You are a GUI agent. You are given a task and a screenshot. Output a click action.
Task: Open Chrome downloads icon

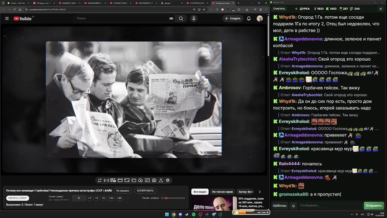click(247, 9)
